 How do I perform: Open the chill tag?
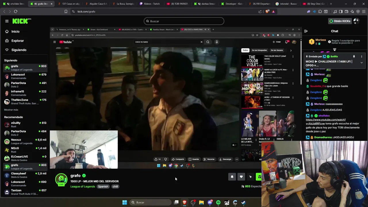115,186
